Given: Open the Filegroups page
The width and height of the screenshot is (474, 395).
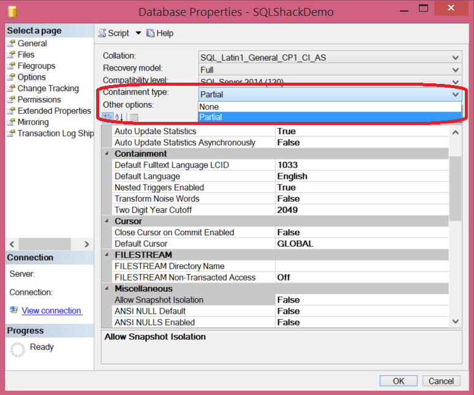Looking at the screenshot, I should 36,66.
